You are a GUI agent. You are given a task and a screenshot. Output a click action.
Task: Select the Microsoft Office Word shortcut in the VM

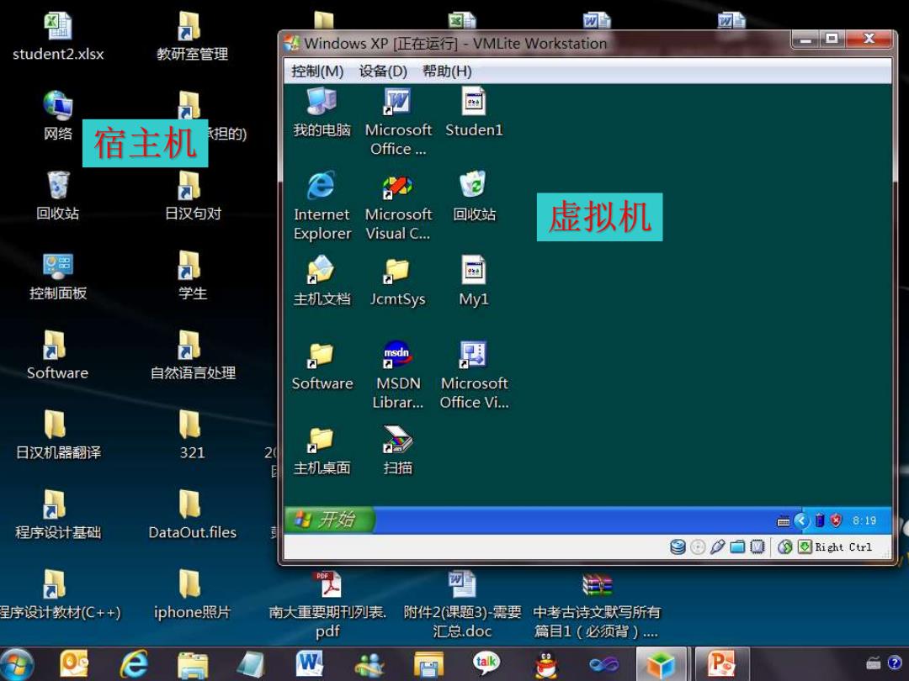[x=398, y=122]
